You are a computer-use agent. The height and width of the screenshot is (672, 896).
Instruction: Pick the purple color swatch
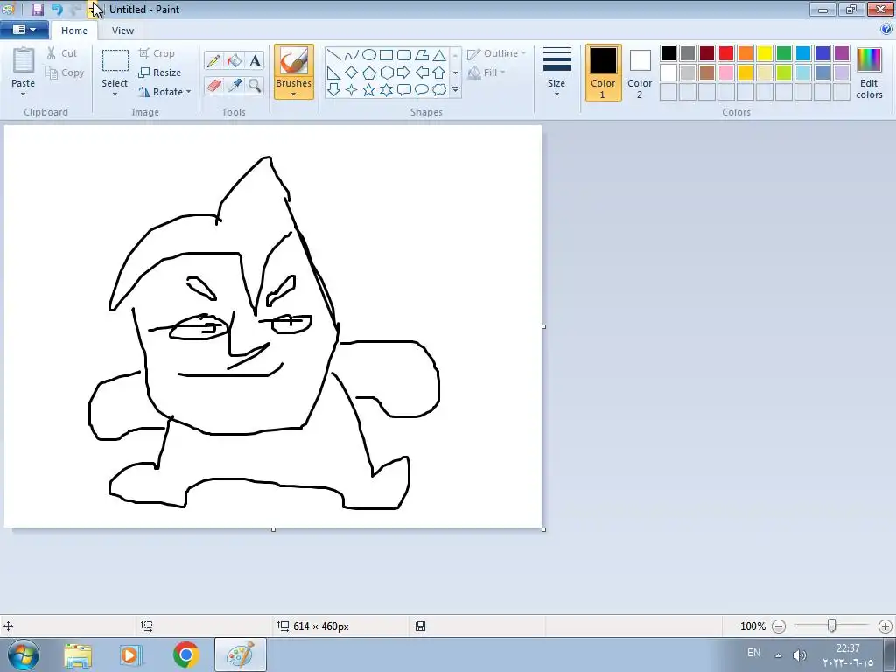pyautogui.click(x=842, y=53)
